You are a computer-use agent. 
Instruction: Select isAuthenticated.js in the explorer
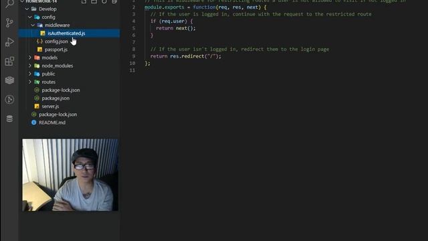click(70, 33)
